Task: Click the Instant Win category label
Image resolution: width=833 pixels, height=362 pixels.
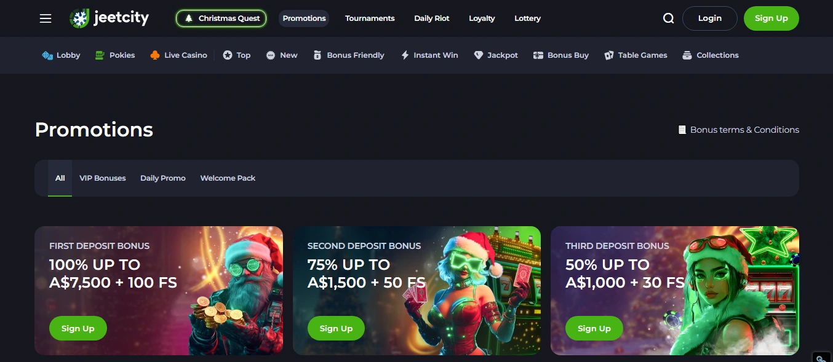Action: 436,55
